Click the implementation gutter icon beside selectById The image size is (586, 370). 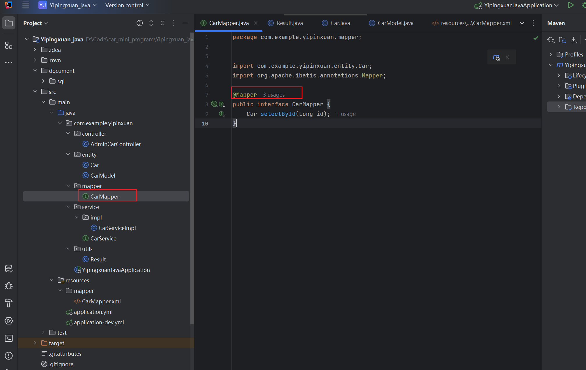(222, 114)
